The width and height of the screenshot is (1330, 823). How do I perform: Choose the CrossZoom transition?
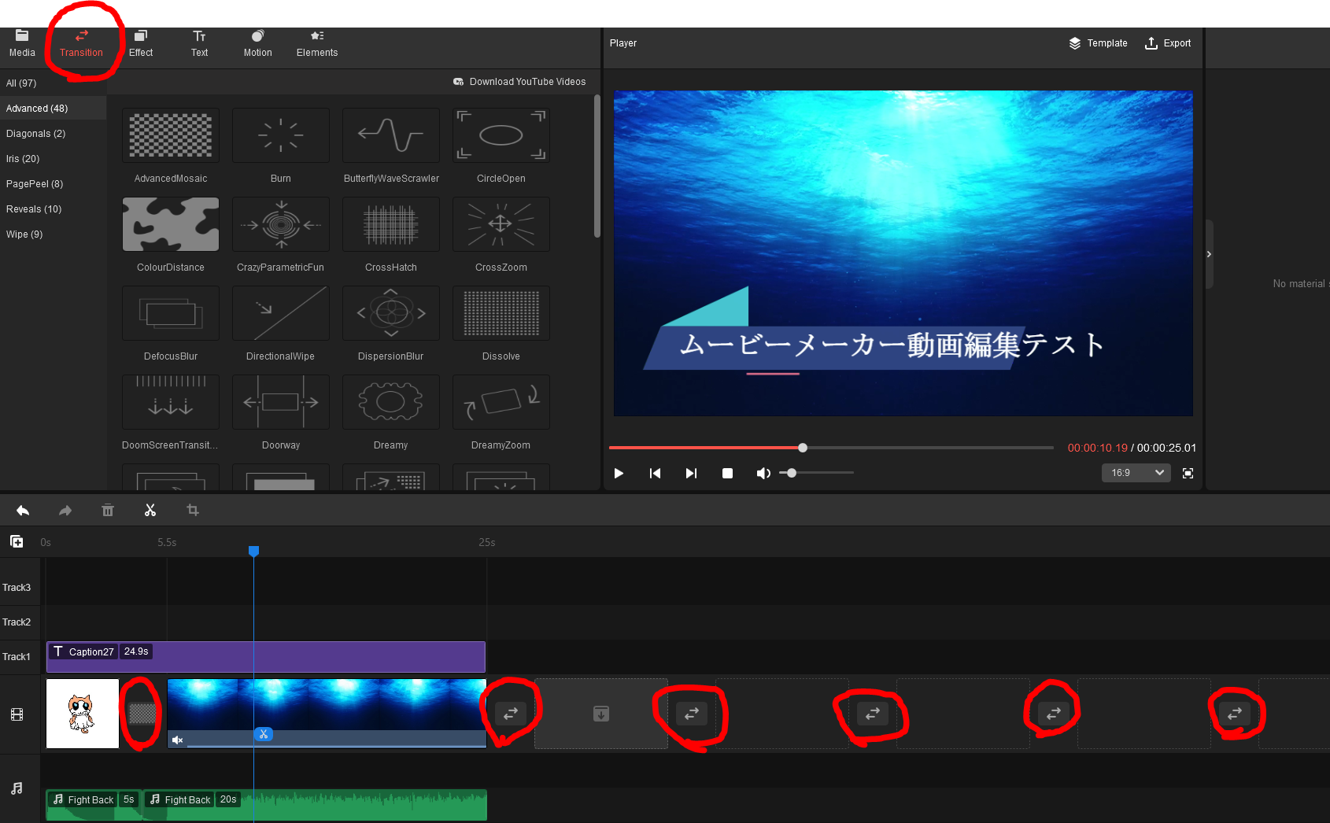(x=501, y=224)
